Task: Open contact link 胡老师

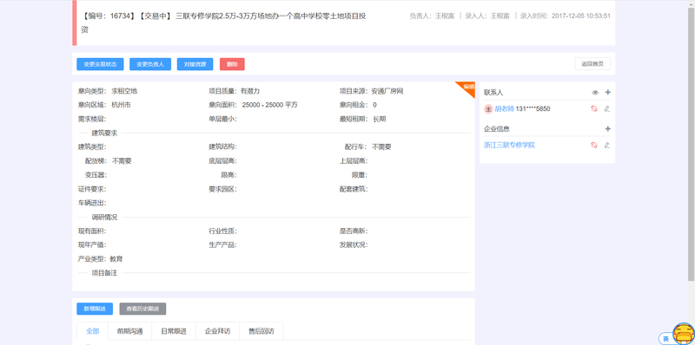Action: click(x=505, y=109)
